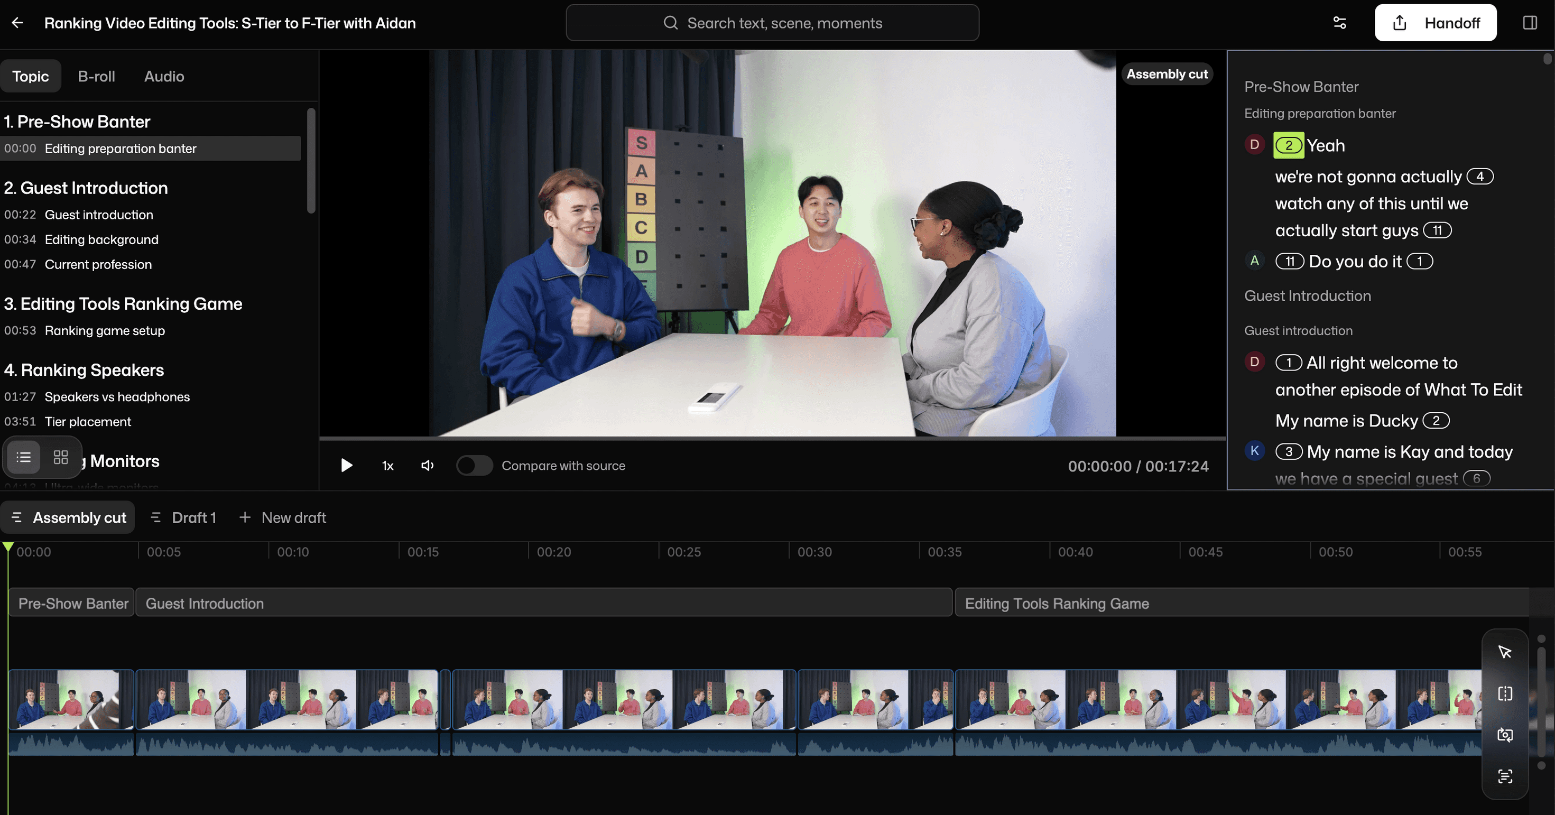
Task: Switch to the Audio tab
Action: [x=164, y=76]
